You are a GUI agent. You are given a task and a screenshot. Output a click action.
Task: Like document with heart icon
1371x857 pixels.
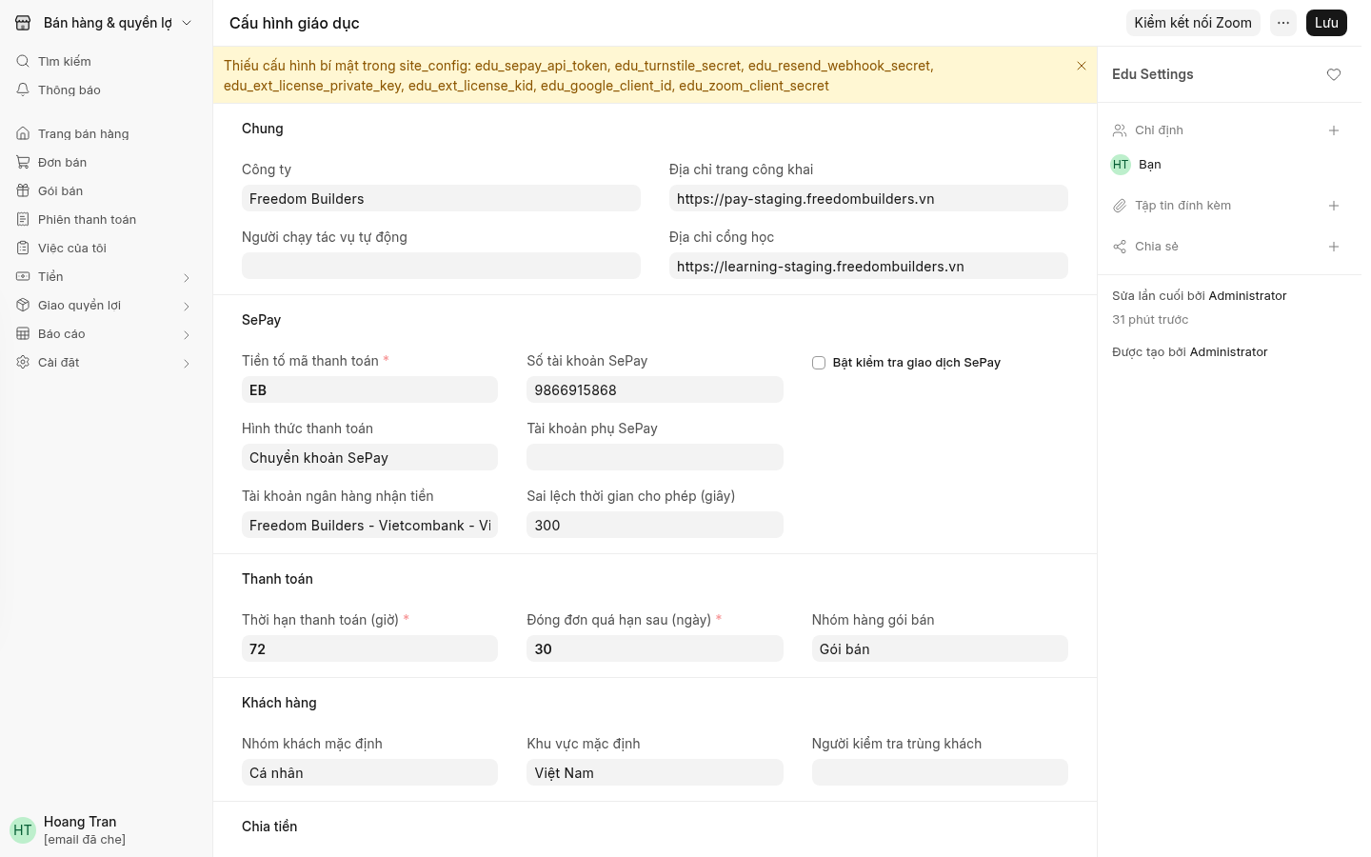(1334, 74)
